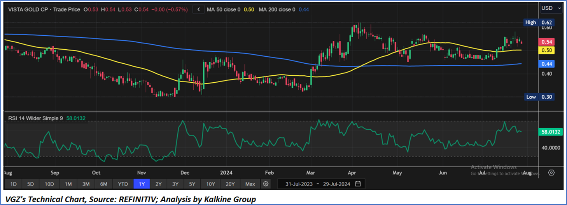
Task: Select the 1D time range
Action: 13,184
